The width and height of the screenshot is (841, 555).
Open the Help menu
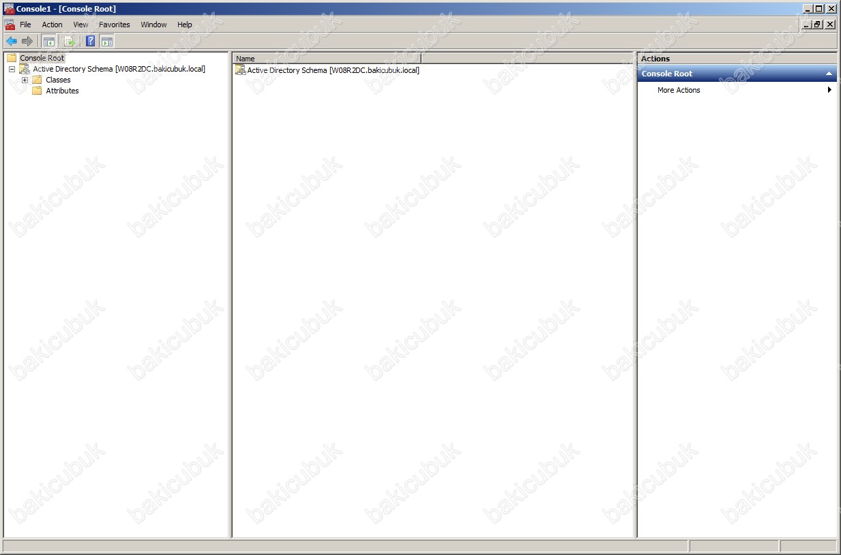pos(185,25)
